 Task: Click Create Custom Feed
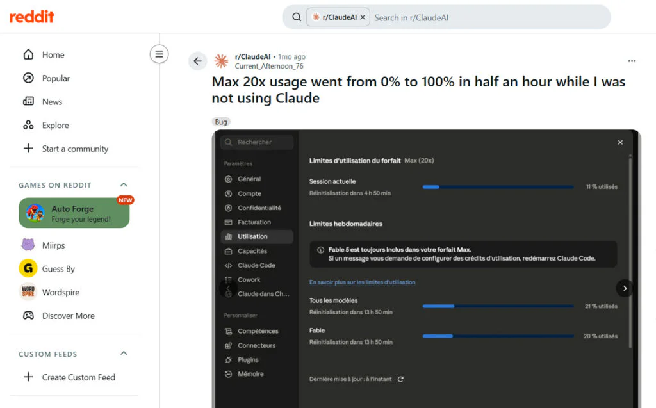(x=79, y=377)
